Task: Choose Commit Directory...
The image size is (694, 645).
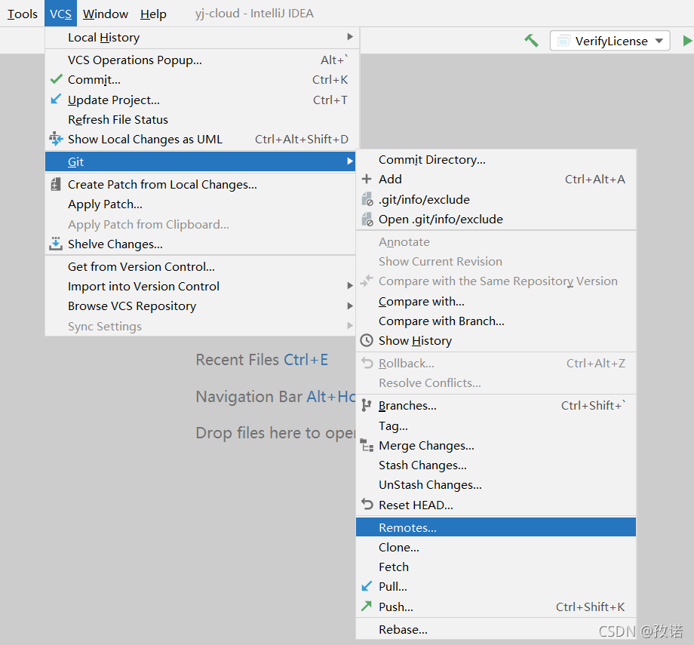Action: click(496, 159)
